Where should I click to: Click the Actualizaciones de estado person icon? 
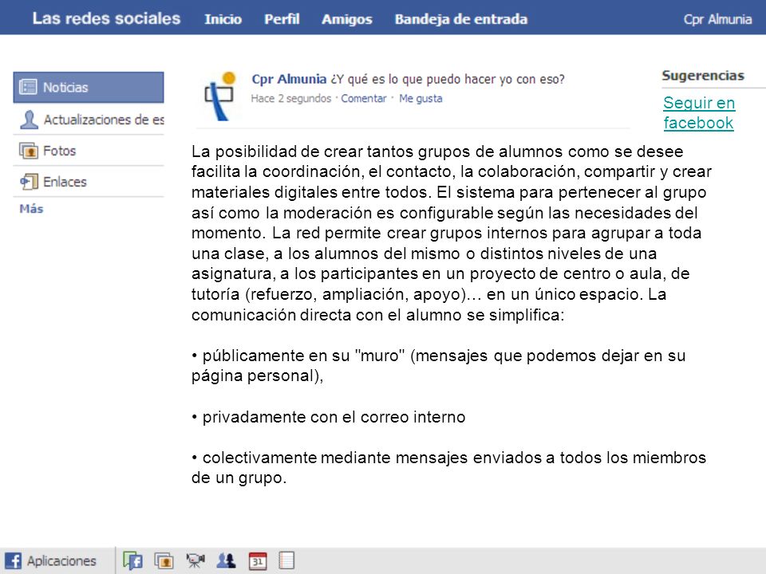point(29,120)
